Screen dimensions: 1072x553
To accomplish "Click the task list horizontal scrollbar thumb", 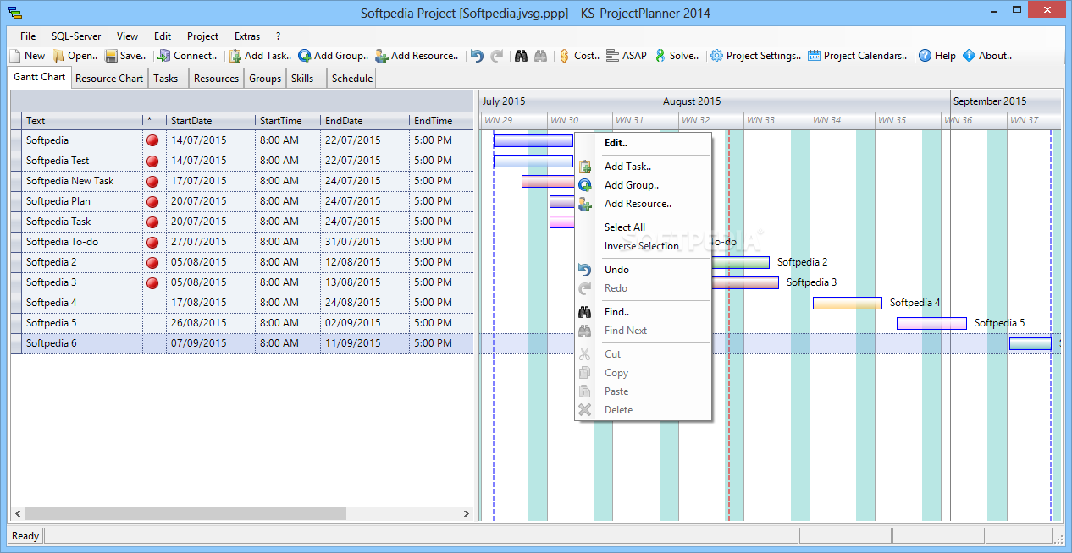I will [185, 514].
